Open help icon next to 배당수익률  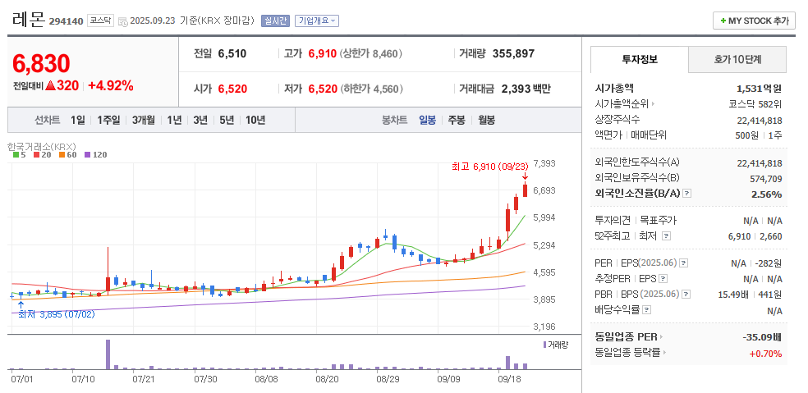point(647,310)
